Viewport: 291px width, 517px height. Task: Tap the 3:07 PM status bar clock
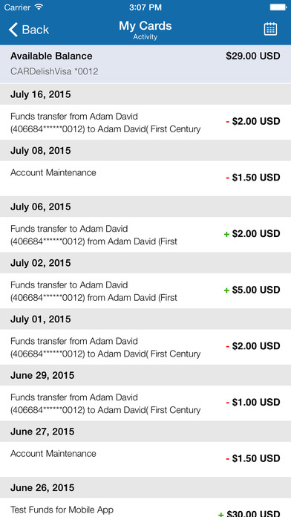click(145, 7)
